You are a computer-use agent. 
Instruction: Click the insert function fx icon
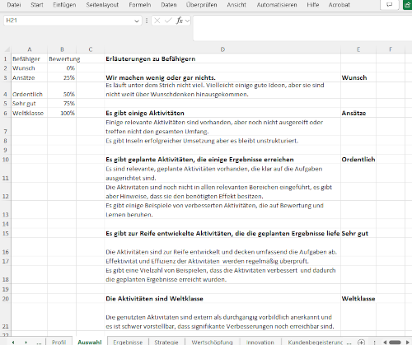(x=180, y=21)
